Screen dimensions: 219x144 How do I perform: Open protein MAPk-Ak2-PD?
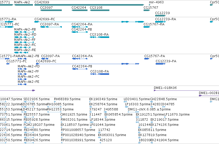[x=22, y=69]
